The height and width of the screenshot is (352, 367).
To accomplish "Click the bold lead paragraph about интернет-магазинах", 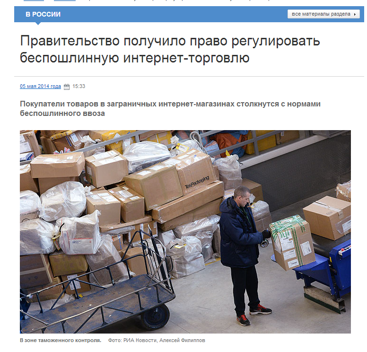I will [x=170, y=108].
